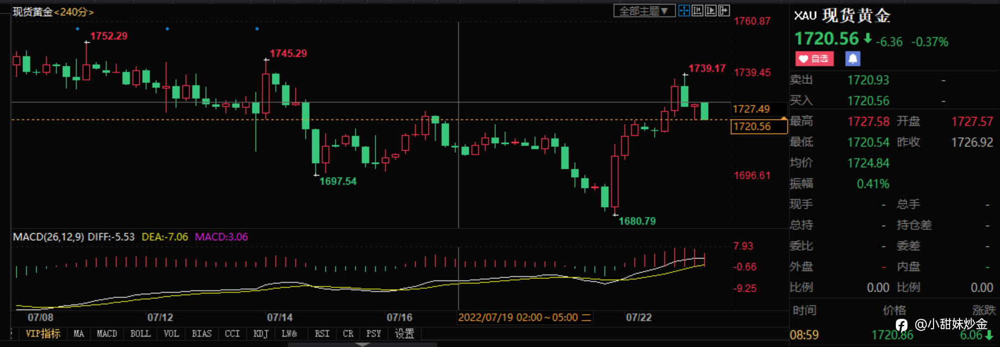Switch to the MA indicator tab
The height and width of the screenshot is (347, 1000).
point(79,334)
